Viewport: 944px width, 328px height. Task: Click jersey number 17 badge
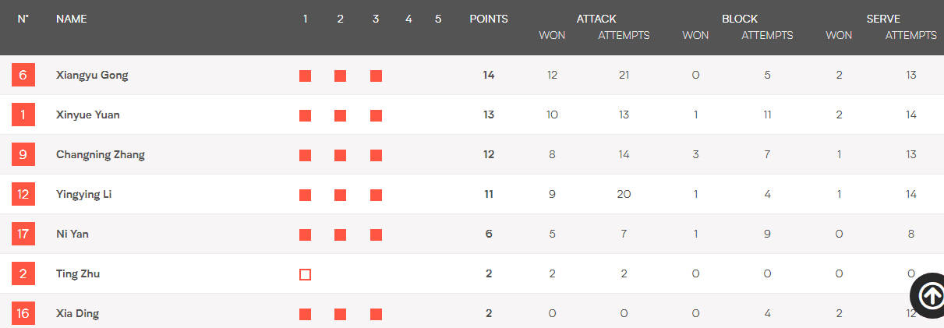tap(23, 235)
